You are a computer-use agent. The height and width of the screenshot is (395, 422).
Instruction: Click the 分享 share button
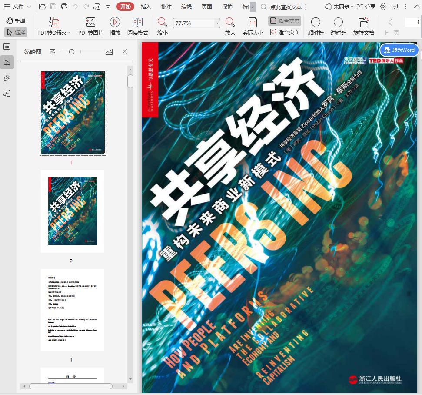point(366,7)
